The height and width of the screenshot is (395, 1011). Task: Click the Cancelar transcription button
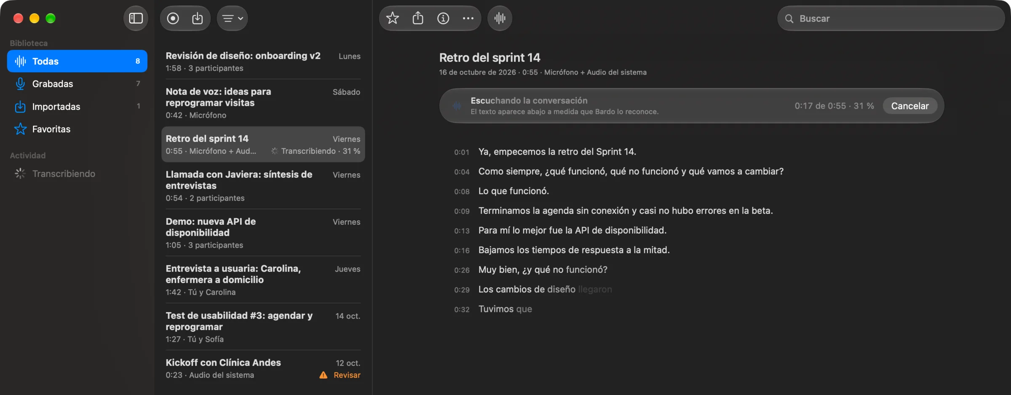click(x=909, y=106)
